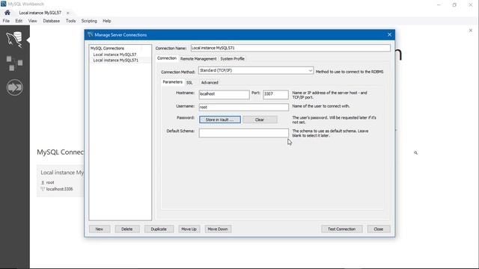Click the Manage Server Connections dialog icon
Viewport: 479px width, 269px height.
[90, 35]
